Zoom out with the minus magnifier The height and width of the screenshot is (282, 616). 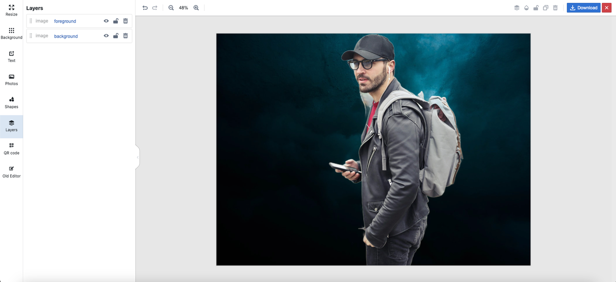pyautogui.click(x=171, y=8)
